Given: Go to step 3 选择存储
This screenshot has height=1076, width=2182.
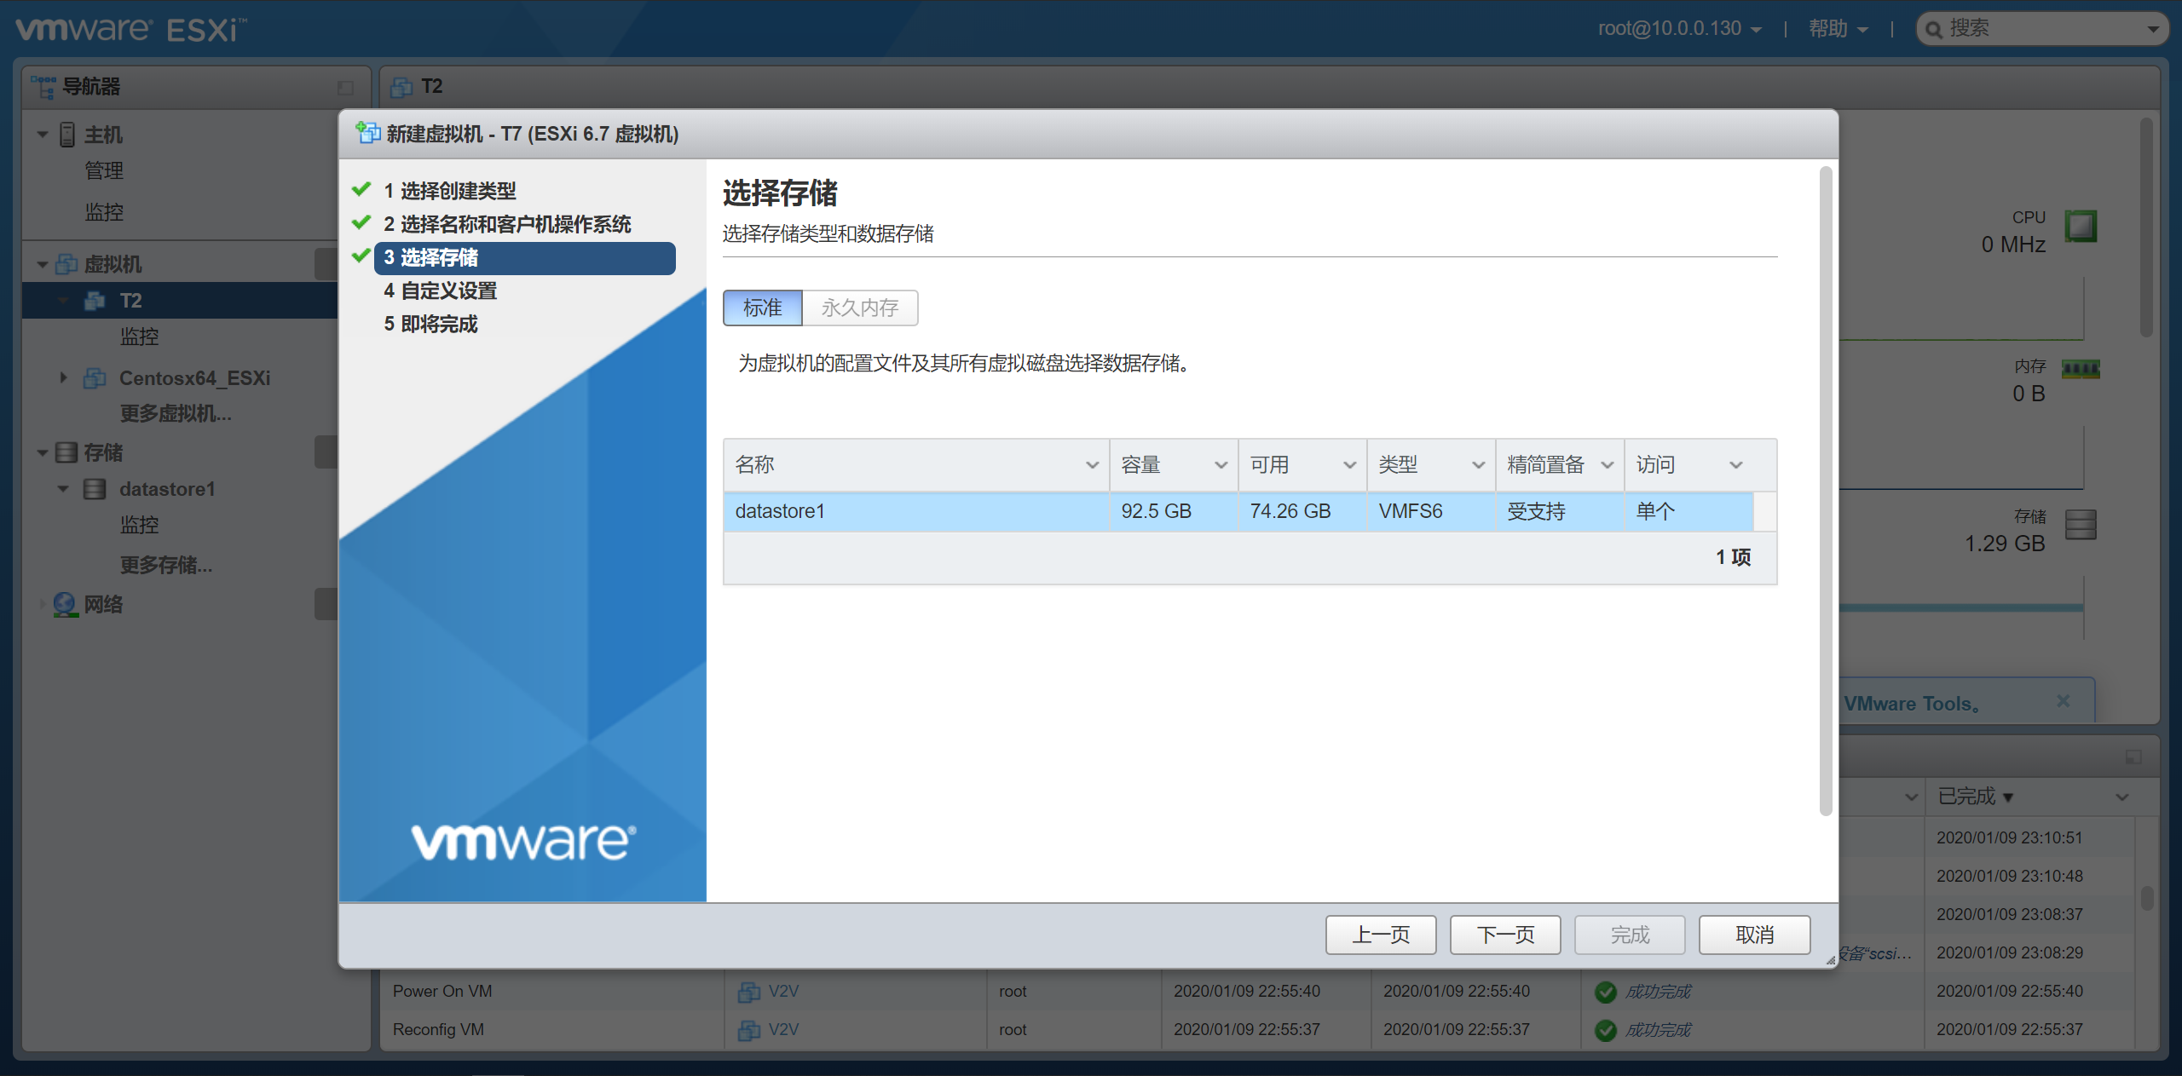Looking at the screenshot, I should point(524,257).
